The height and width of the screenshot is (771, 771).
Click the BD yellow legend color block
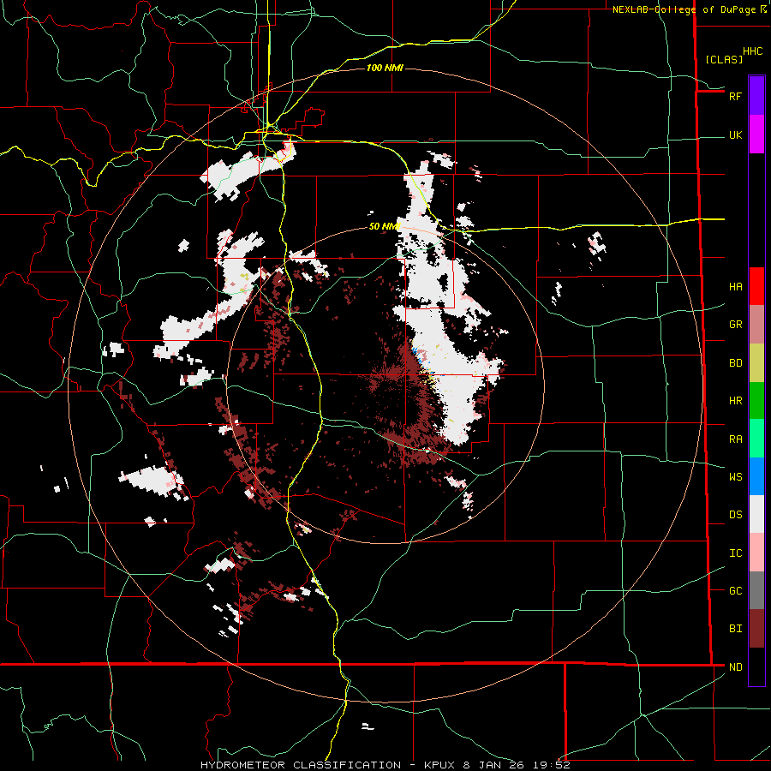756,363
